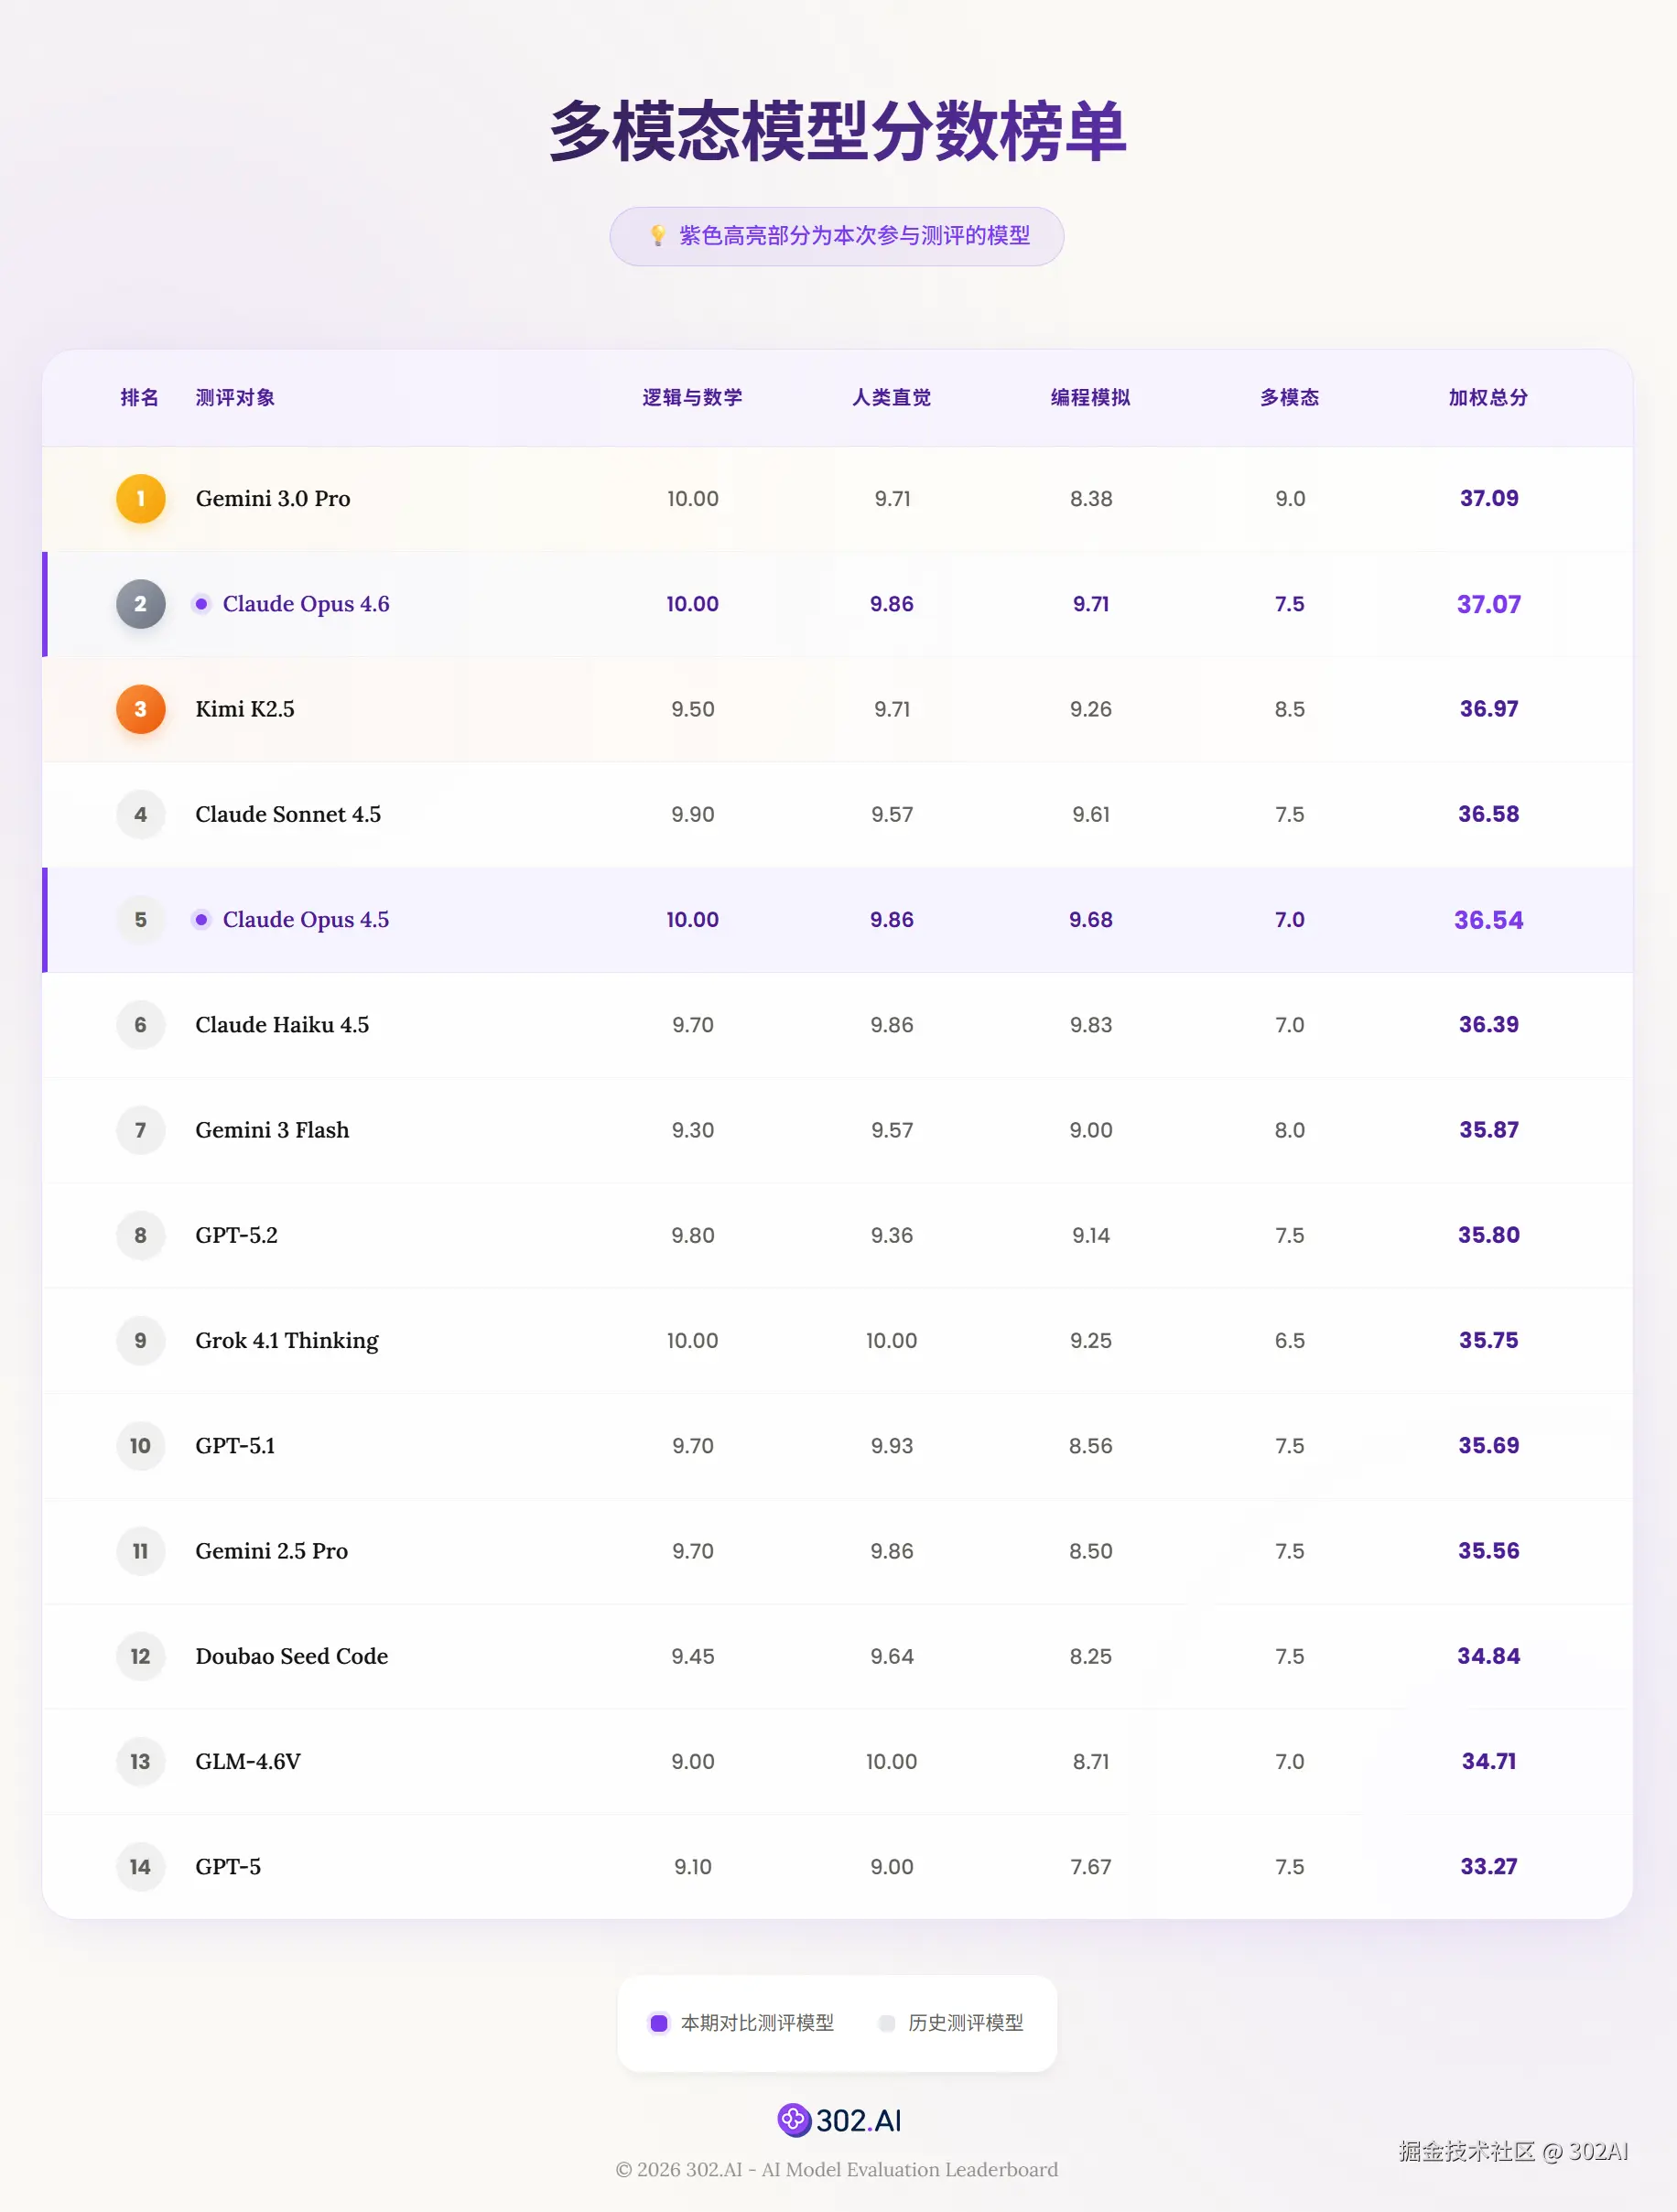
Task: Select the Kimi K2.5 model name
Action: coord(245,709)
